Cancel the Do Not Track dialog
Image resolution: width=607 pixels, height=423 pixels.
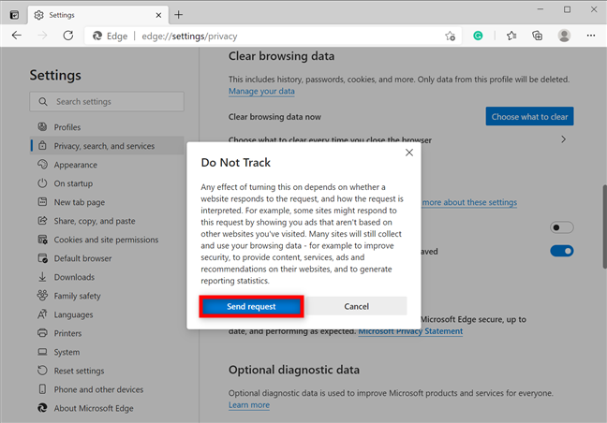click(x=356, y=306)
